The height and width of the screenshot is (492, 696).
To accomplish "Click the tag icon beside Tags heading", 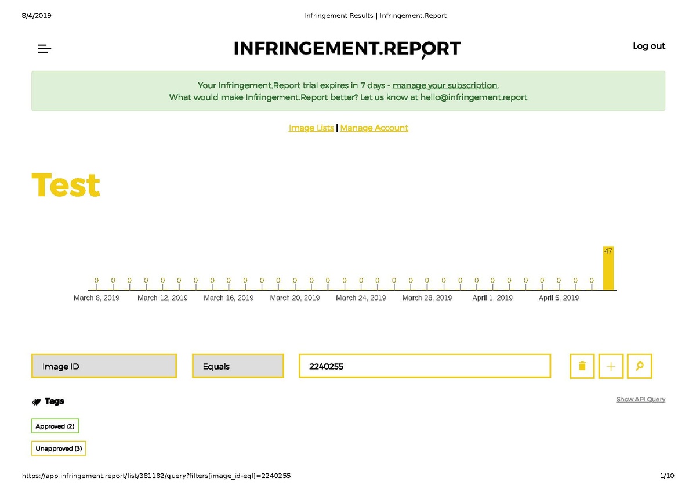I will [x=36, y=401].
